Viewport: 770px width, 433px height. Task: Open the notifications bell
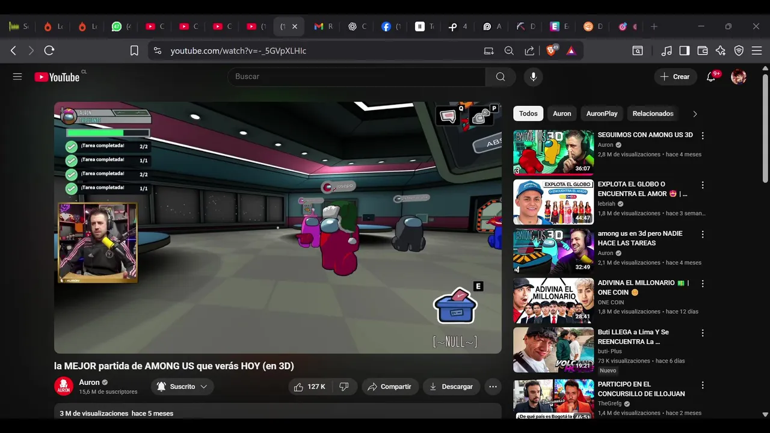[x=711, y=77]
